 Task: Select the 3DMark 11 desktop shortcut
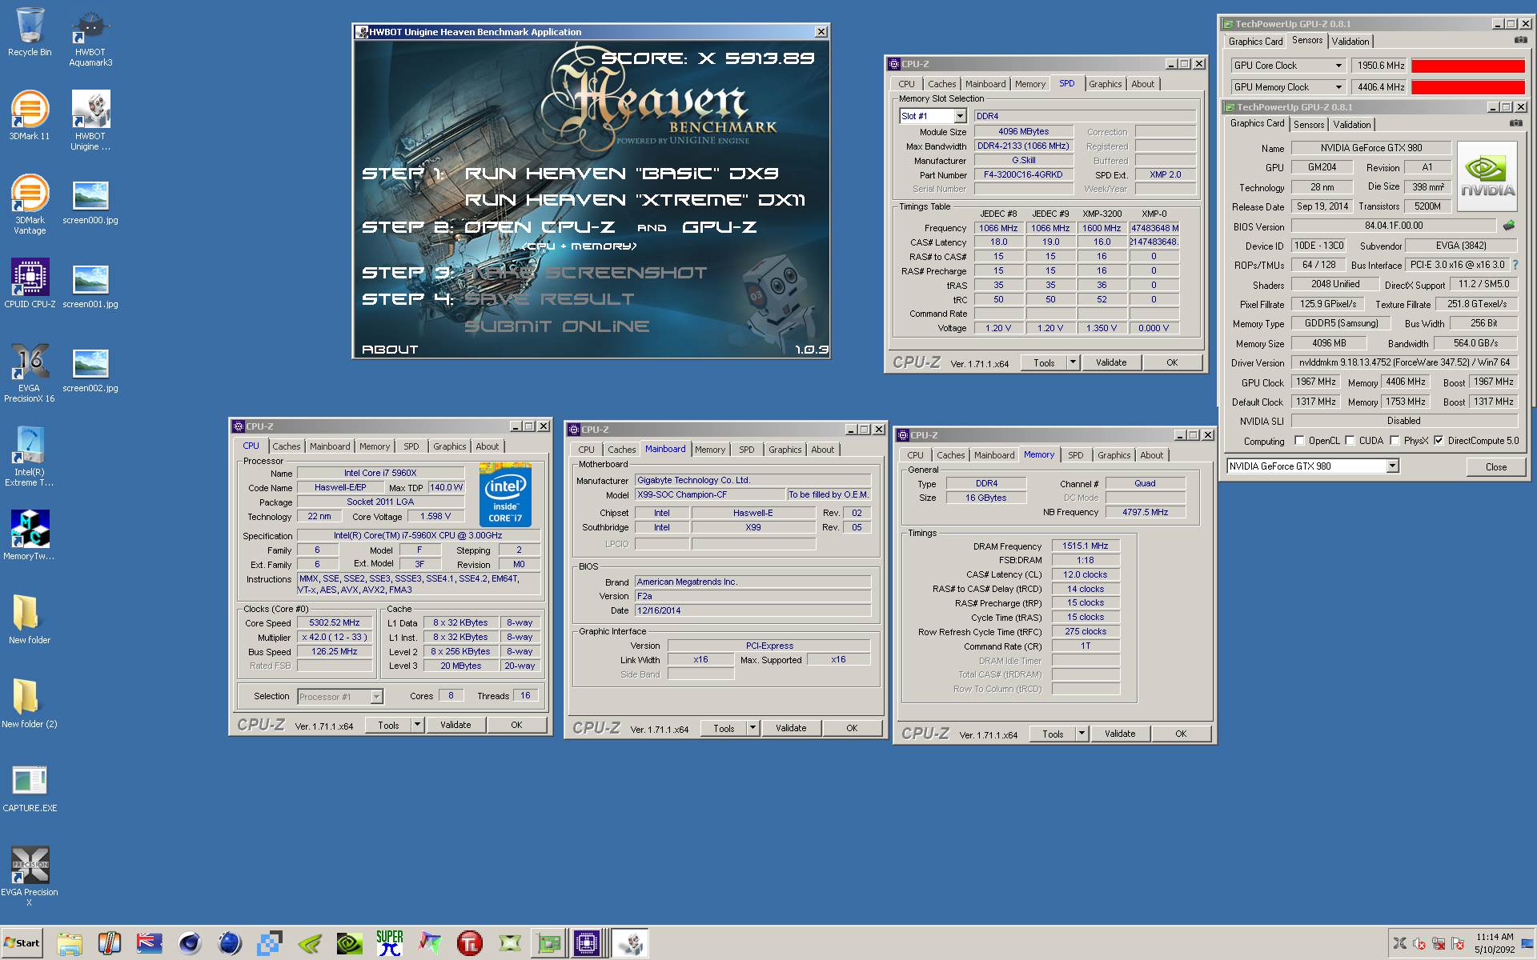30,116
